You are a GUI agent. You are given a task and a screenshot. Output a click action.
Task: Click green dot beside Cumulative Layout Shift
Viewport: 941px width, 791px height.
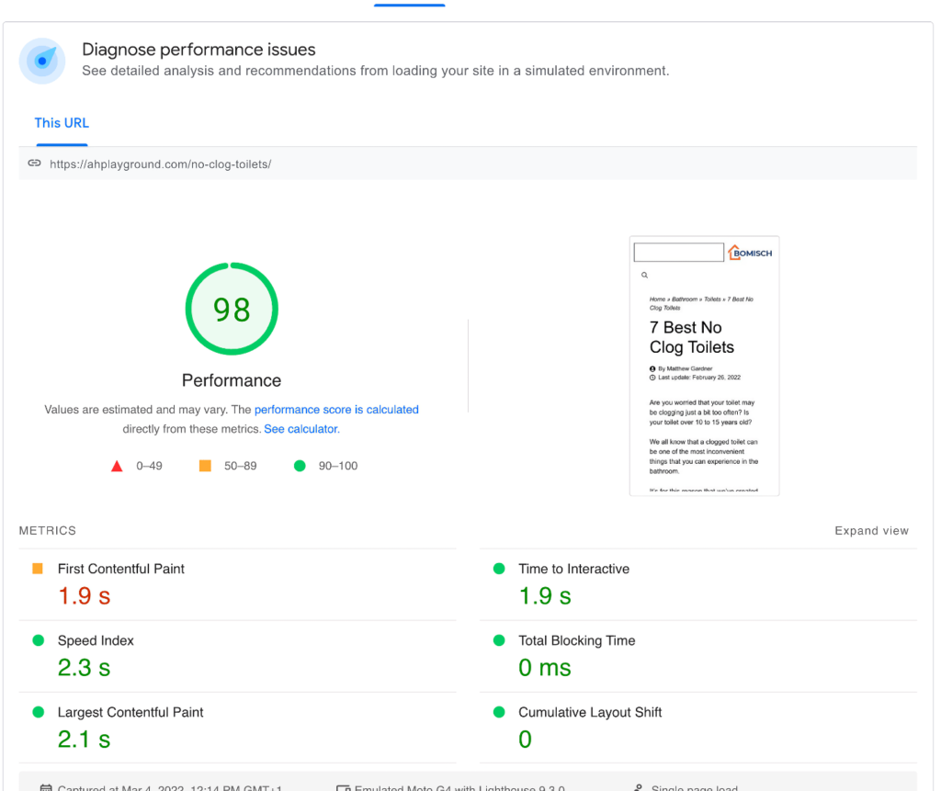[499, 712]
